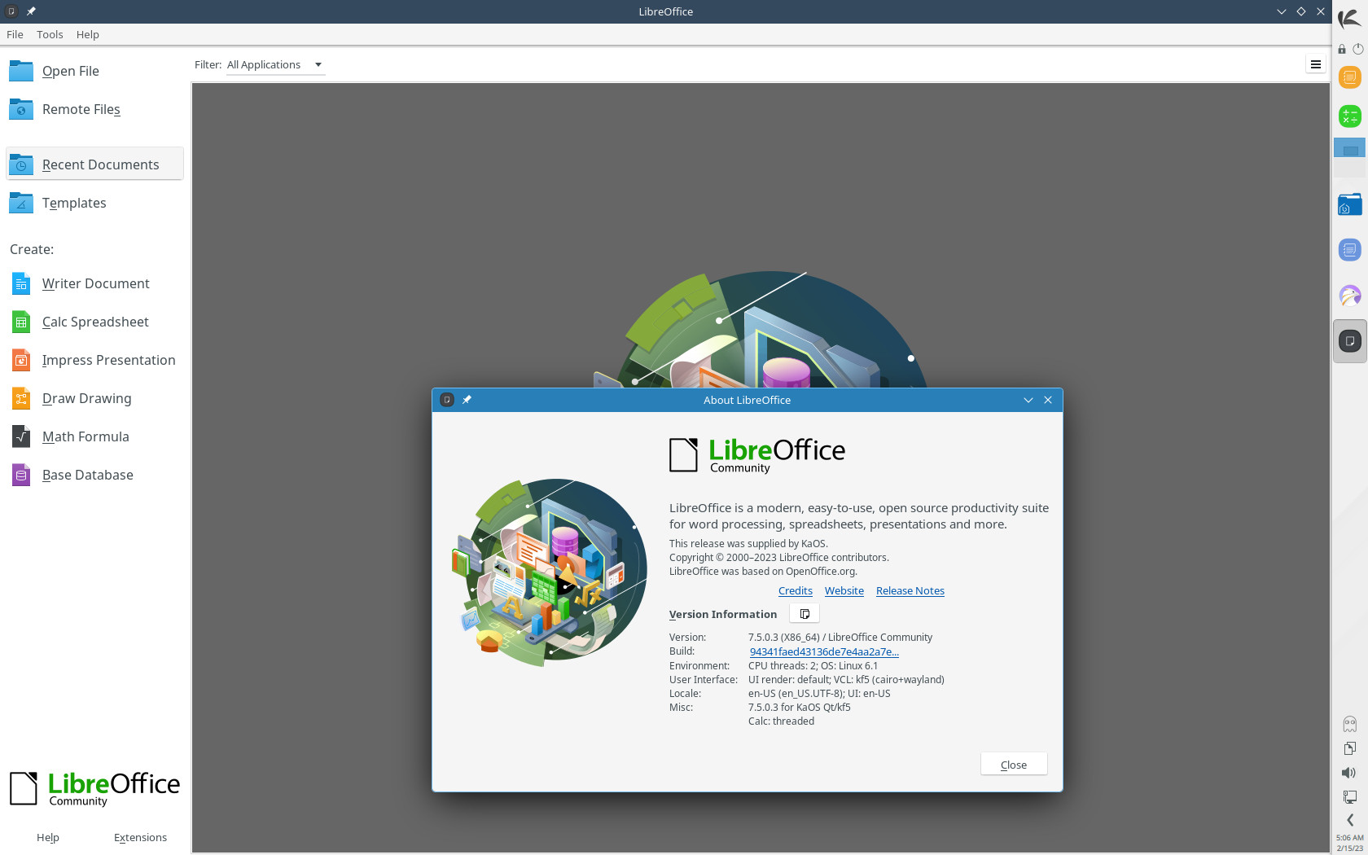Expand the Templates button in the sidebar
Screen dimensions: 1368x855
pyautogui.click(x=94, y=203)
